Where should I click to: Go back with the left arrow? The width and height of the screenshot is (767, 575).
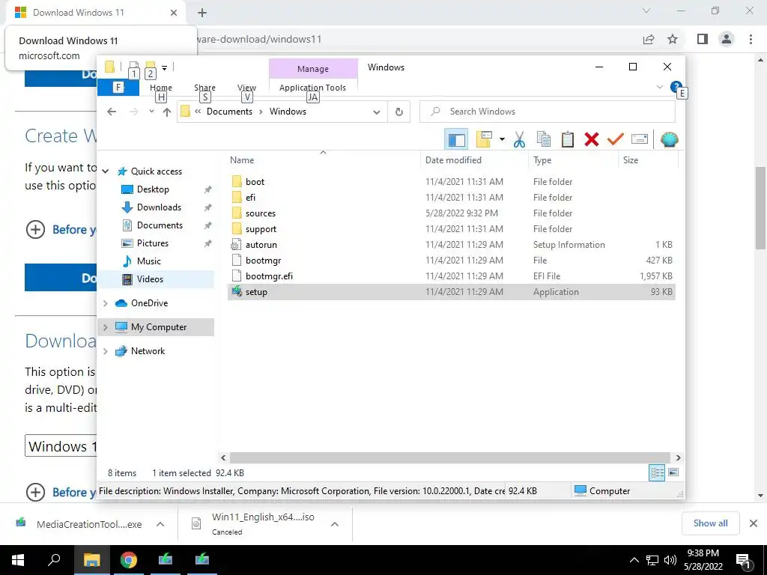point(112,112)
